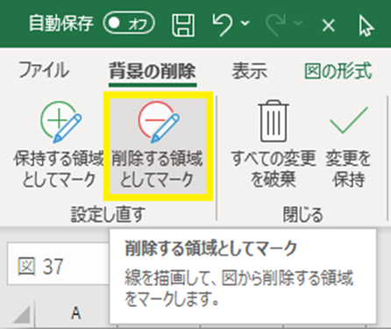Open the Redo history dropdown arrow

tap(298, 23)
